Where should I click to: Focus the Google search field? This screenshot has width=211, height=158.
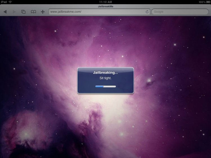180,12
